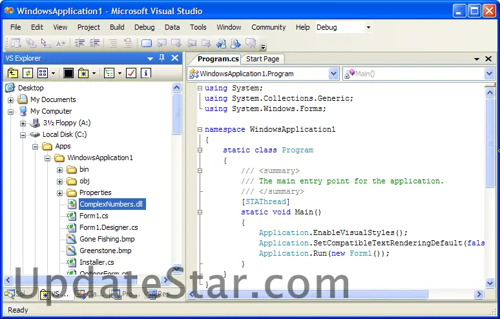
Task: Switch to the Class View bottom tab
Action: coord(90,294)
